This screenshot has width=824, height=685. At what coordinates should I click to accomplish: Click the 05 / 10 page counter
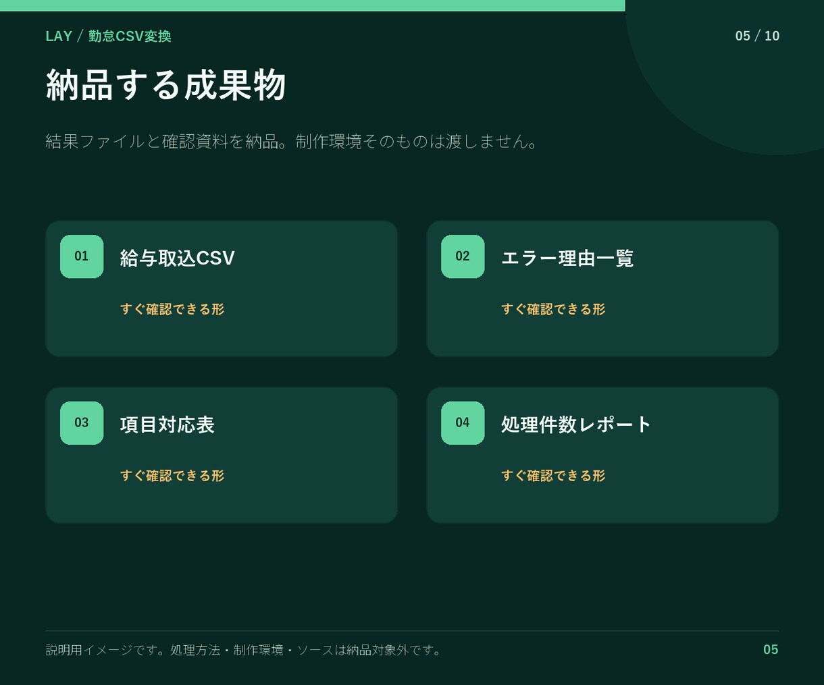click(757, 36)
